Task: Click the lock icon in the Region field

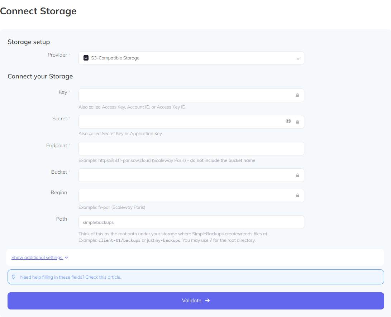Action: [x=297, y=196]
